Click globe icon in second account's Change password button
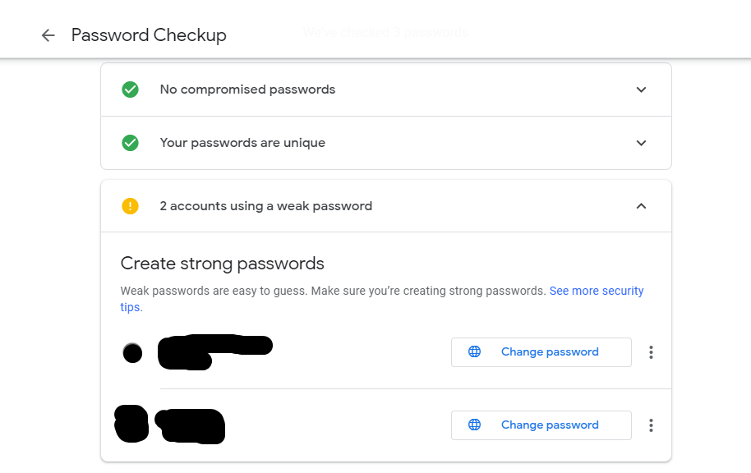Viewport: 751px width, 473px height. [x=474, y=425]
